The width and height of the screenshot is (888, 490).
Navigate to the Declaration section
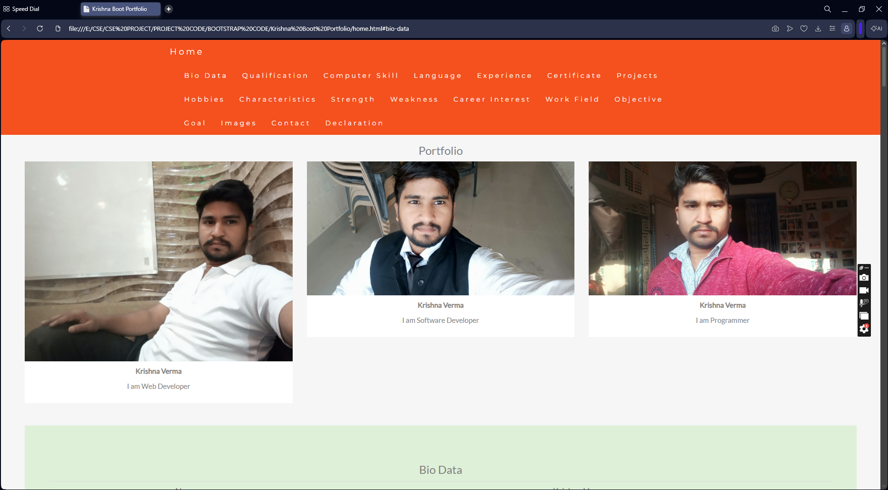click(354, 123)
